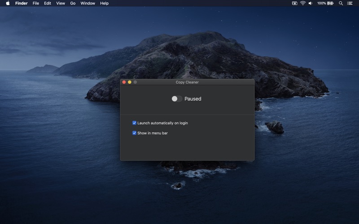Open the Finder menu

[21, 3]
